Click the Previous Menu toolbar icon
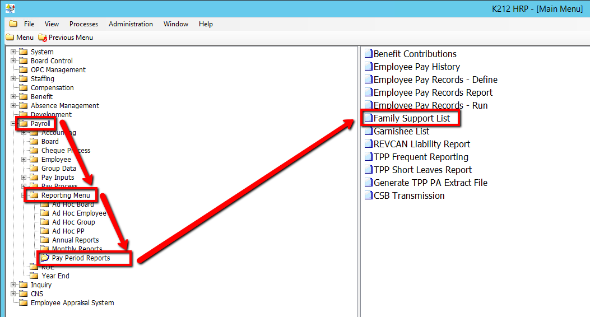The height and width of the screenshot is (317, 590). point(43,38)
